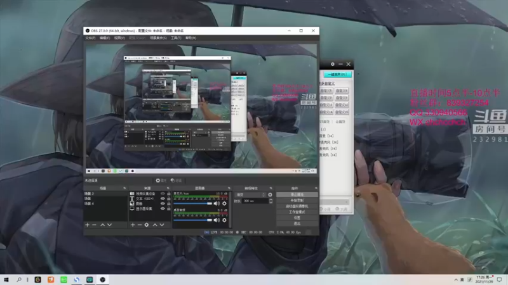The width and height of the screenshot is (508, 285).
Task: Open the Help menu in OBS
Action: pos(191,38)
